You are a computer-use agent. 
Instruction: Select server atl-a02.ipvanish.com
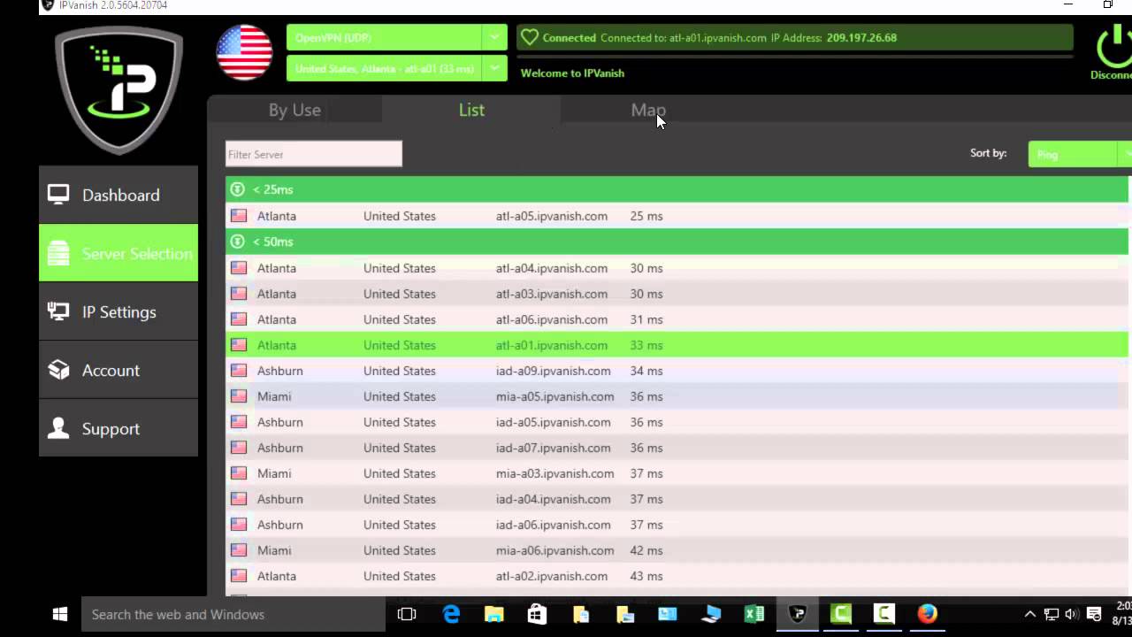click(x=677, y=576)
